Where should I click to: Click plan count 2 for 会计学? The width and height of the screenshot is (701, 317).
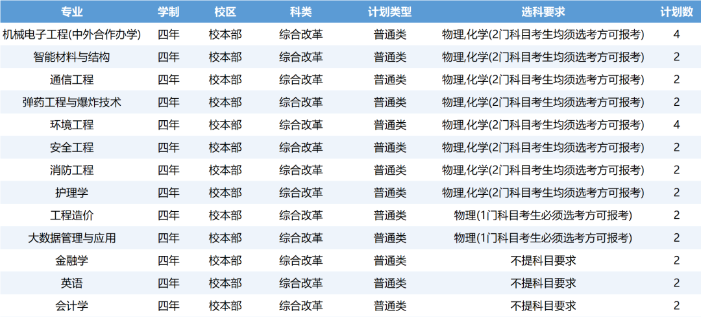[677, 306]
